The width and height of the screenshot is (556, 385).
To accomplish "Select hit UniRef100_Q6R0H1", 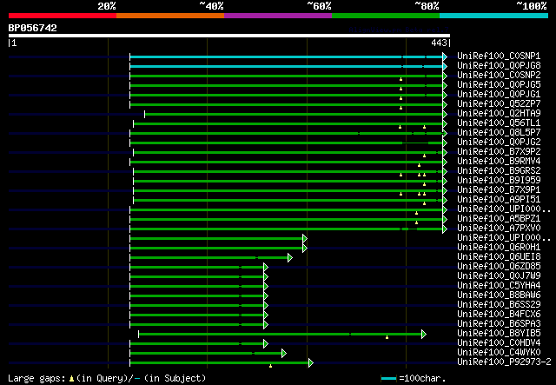I will (499, 248).
